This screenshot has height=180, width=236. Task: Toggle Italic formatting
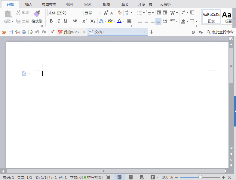(59, 21)
